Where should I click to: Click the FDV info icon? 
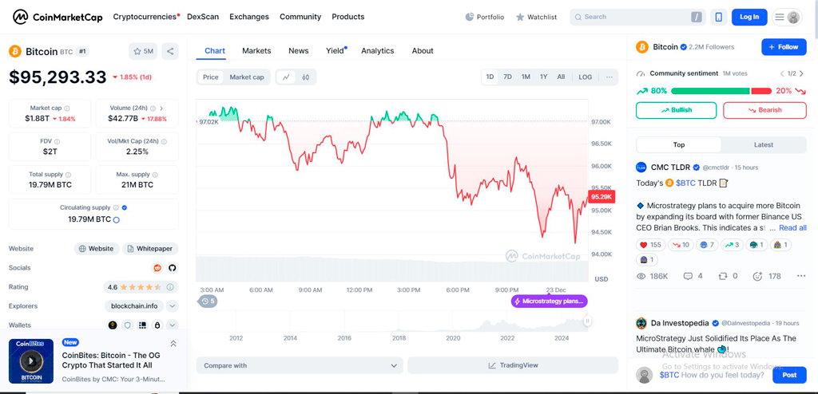click(x=58, y=141)
